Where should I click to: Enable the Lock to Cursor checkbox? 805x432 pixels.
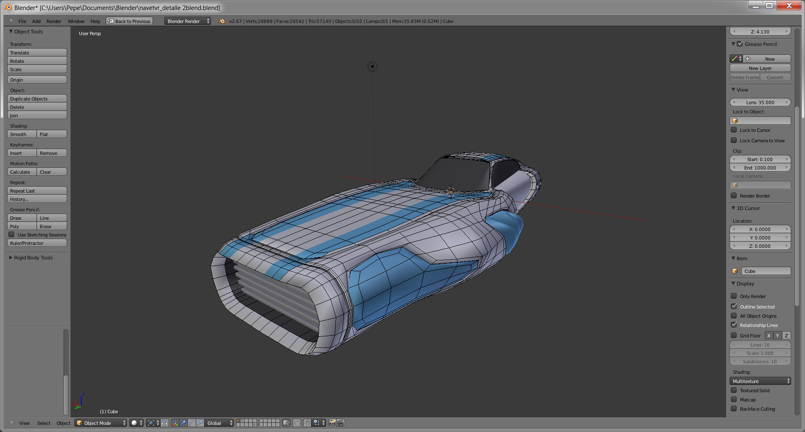[x=734, y=130]
